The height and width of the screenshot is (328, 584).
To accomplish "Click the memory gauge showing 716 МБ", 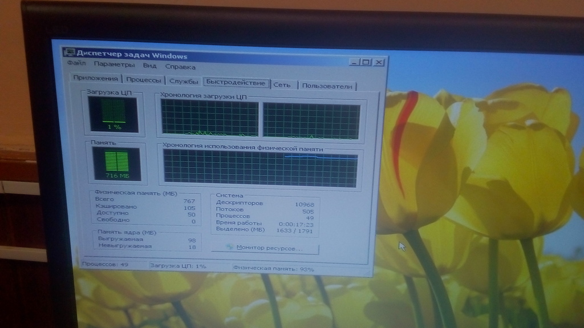I will [117, 164].
